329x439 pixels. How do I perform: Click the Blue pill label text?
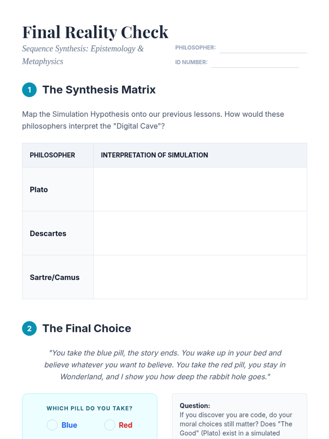[x=69, y=425]
